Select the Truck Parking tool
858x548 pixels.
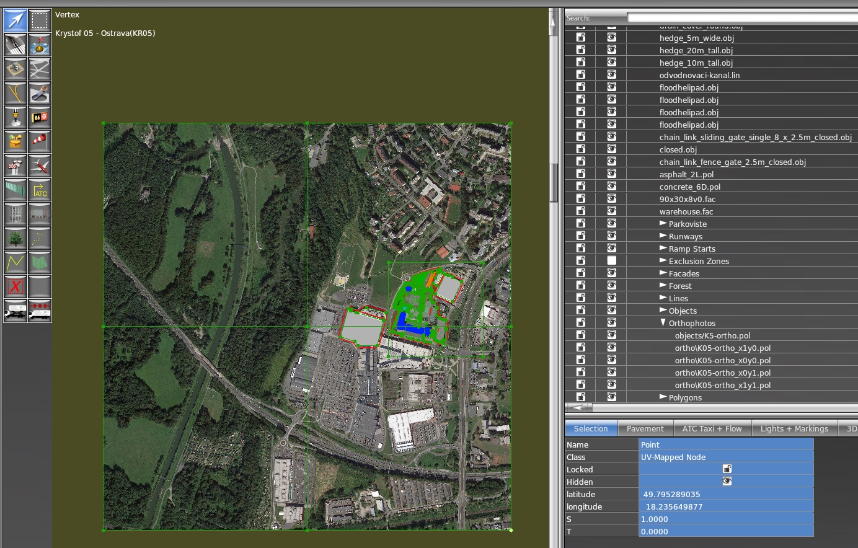click(x=15, y=311)
